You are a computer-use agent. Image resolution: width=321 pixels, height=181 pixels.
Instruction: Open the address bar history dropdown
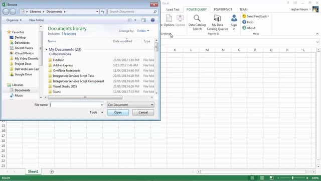coord(97,12)
